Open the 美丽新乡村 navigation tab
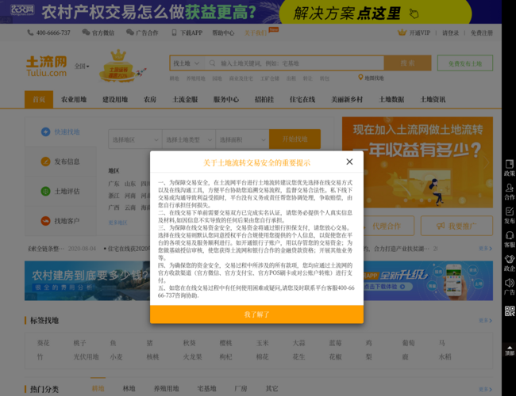The width and height of the screenshot is (516, 396). [x=347, y=100]
